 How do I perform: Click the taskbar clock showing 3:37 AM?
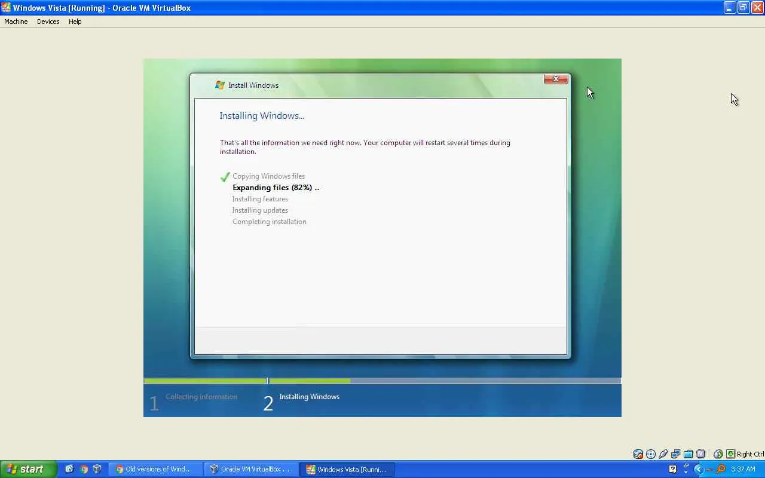[x=743, y=469]
